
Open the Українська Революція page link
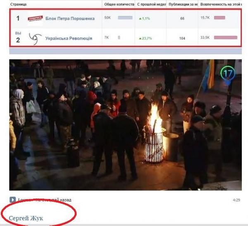pos(69,38)
